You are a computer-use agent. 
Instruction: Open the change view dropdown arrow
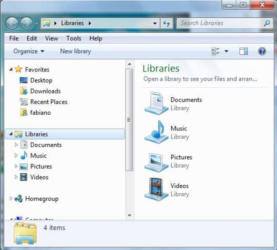[x=226, y=51]
